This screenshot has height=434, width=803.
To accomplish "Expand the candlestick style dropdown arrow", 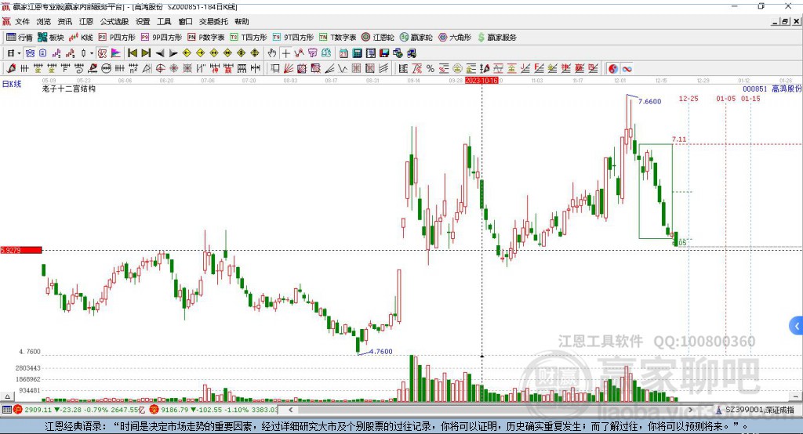I will [92, 53].
